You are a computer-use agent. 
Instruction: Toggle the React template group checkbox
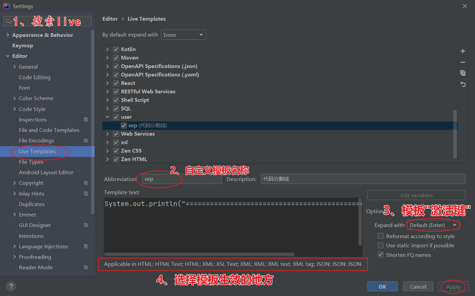pos(116,83)
